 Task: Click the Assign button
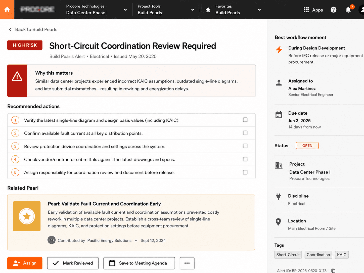[25, 263]
